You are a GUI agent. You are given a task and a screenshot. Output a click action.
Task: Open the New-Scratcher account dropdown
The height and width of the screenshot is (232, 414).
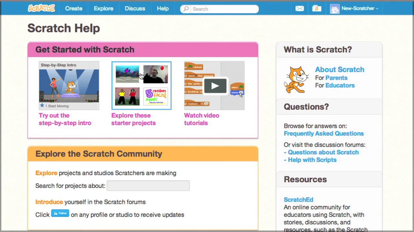click(360, 8)
